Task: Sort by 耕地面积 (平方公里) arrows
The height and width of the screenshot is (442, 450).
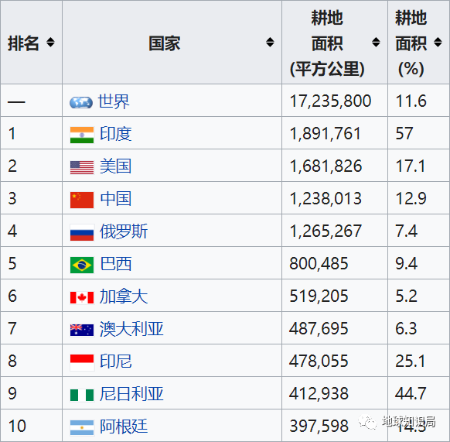Action: (x=376, y=43)
